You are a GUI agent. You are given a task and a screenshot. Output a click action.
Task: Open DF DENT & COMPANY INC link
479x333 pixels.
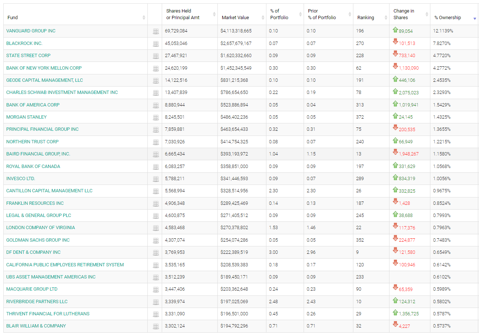34,252
